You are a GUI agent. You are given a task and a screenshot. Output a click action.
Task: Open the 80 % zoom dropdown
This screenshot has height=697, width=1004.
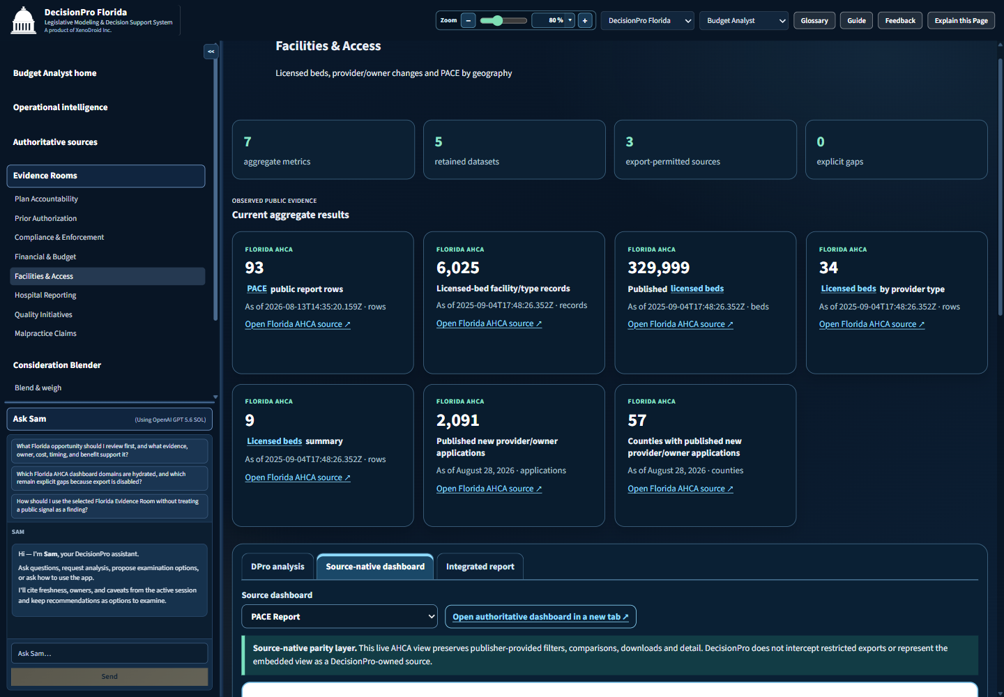click(553, 20)
